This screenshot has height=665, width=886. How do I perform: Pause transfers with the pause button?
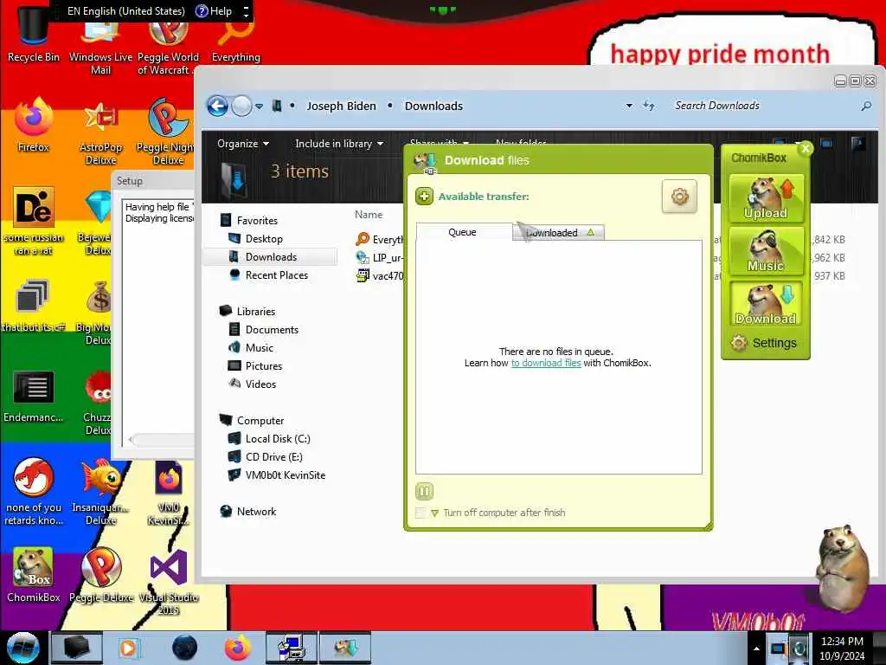(x=424, y=491)
